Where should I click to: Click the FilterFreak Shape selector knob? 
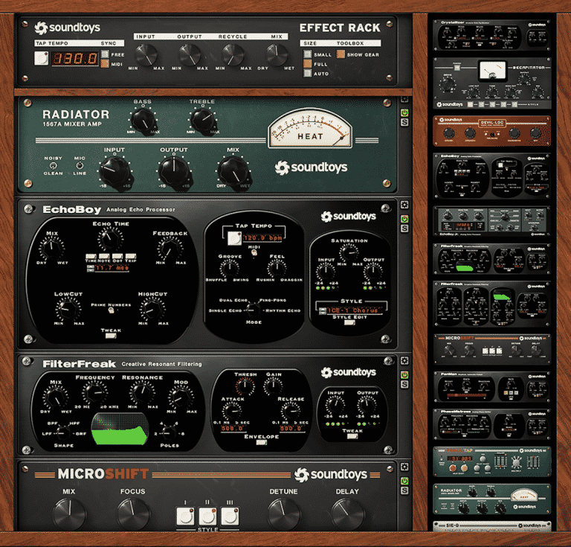(x=63, y=432)
